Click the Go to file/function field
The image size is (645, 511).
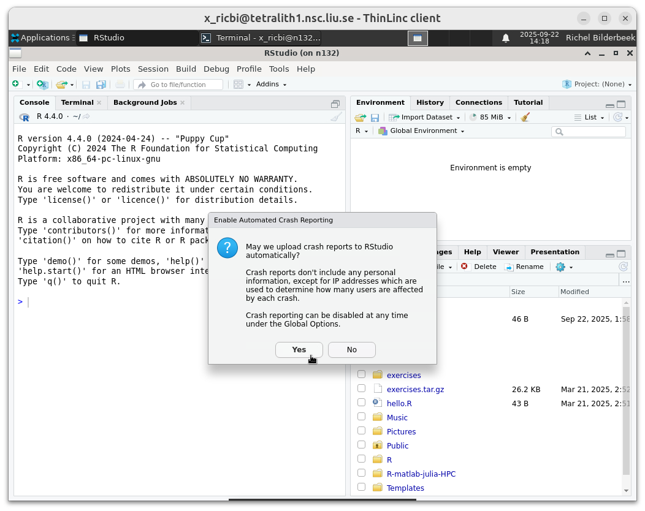coord(179,85)
